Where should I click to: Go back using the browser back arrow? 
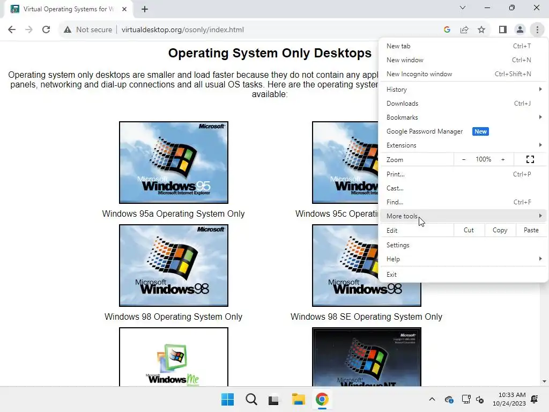(12, 30)
